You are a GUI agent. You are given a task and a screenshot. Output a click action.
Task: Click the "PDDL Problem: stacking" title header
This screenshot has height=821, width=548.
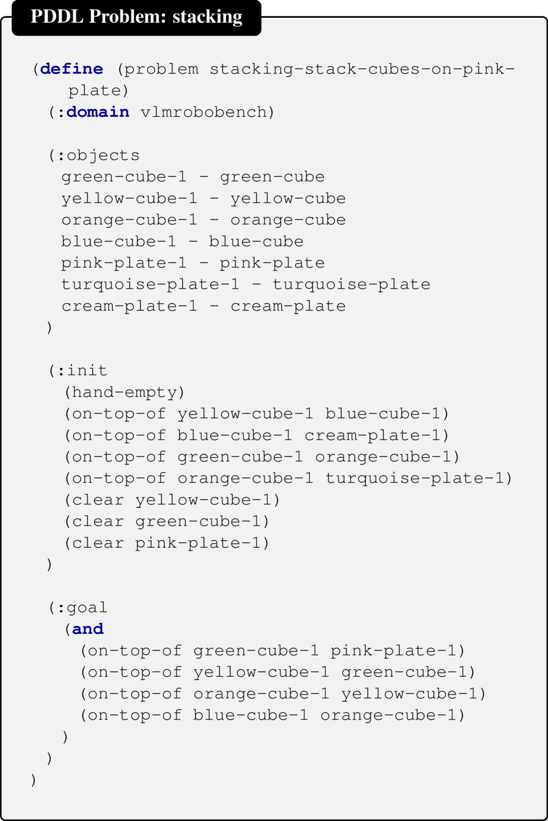(136, 17)
